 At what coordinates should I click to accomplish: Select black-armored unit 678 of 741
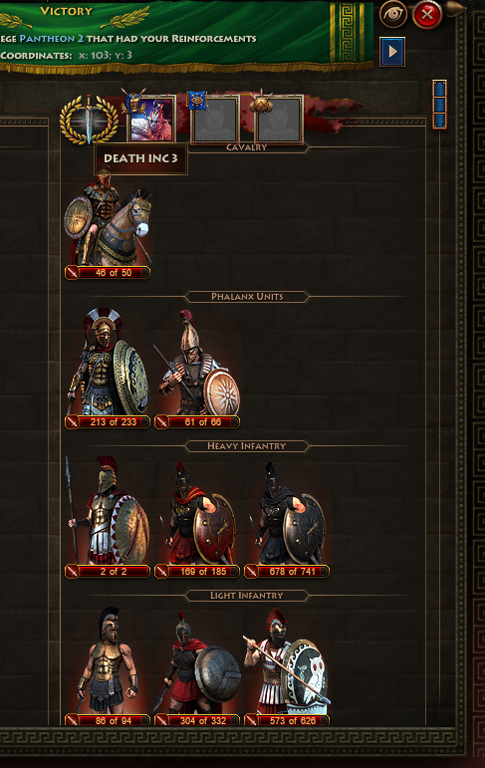click(287, 519)
